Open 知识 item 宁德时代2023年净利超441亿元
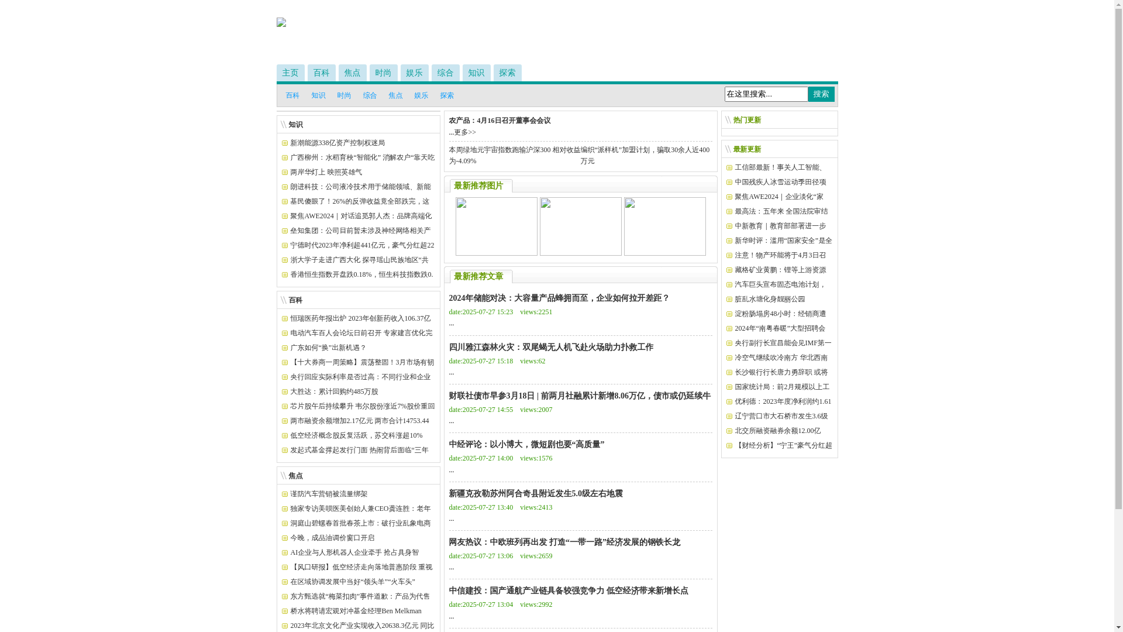1123x632 pixels. (x=362, y=245)
